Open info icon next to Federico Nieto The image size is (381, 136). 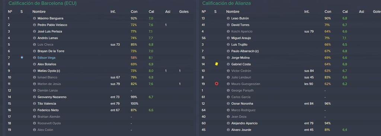35,110
